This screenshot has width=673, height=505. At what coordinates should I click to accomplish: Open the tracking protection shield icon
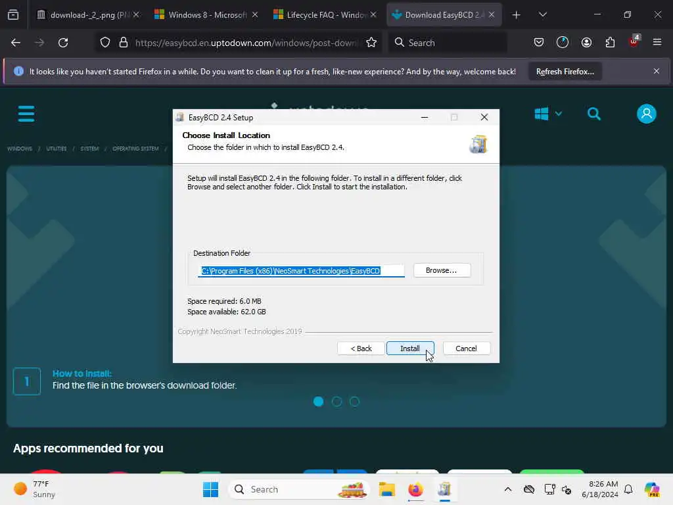click(x=105, y=43)
